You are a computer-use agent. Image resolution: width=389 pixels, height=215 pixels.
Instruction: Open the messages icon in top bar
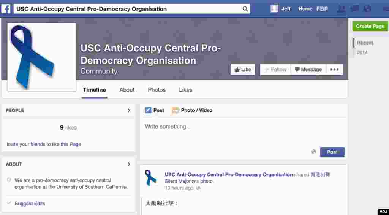[354, 9]
